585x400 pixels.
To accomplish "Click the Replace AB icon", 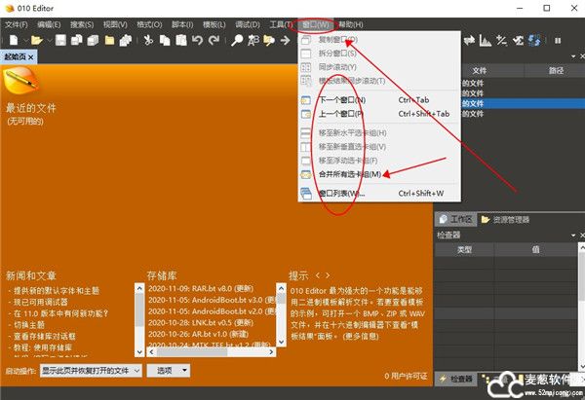I will point(253,40).
